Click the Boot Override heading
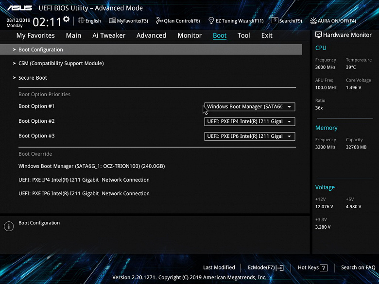Screen dimensions: 379x284 pos(35,154)
